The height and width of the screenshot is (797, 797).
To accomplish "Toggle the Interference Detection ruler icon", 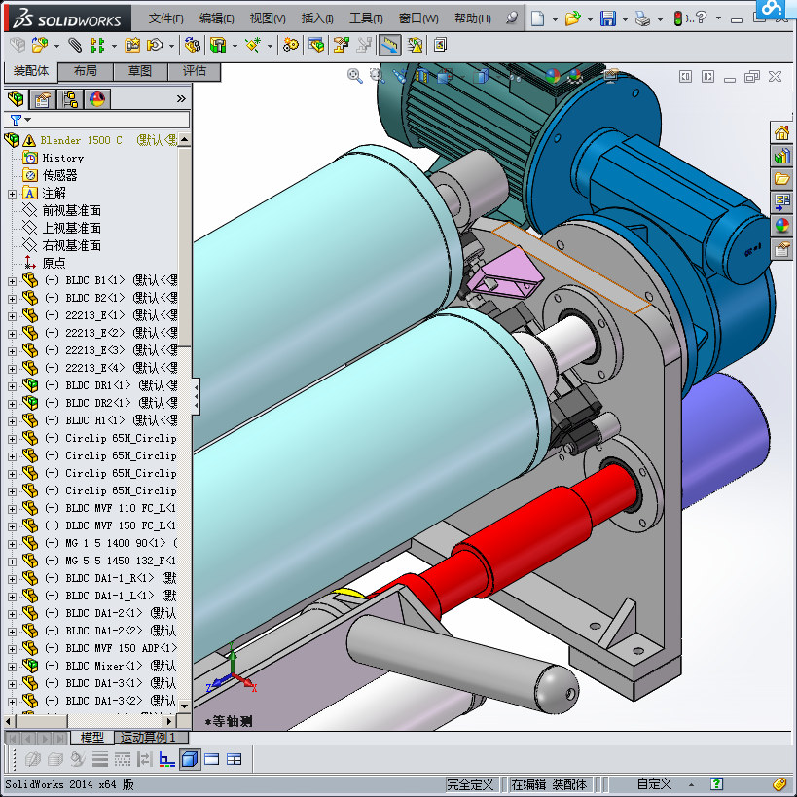I will tap(389, 45).
